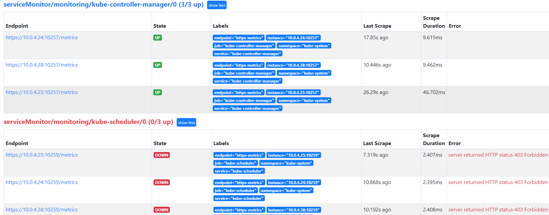Viewport: 549px width, 215px height.
Task: Select scrape duration 9.615ms
Action: [x=432, y=38]
